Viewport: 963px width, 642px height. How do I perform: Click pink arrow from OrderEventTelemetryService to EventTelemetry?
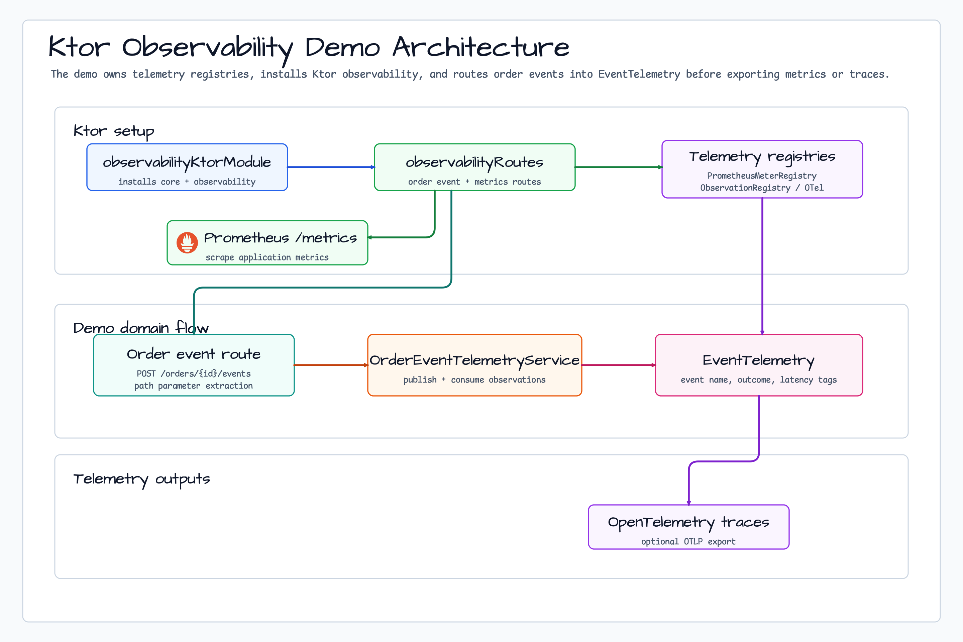click(618, 365)
